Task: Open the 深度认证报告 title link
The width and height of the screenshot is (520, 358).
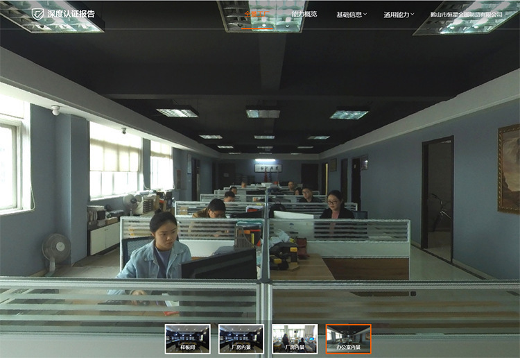Action: click(x=71, y=14)
